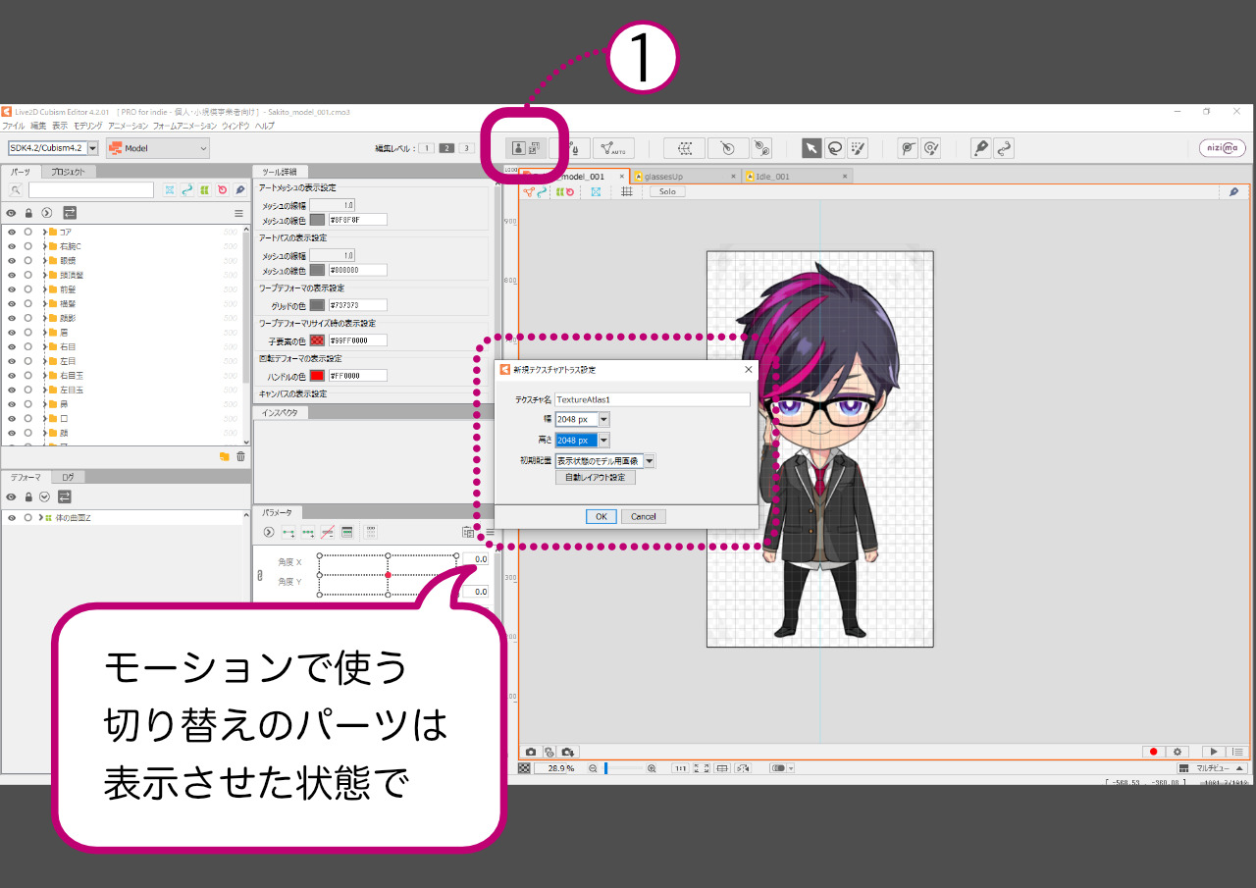The width and height of the screenshot is (1256, 888).
Task: Click the search magnifier icon in Parts panel
Action: click(x=16, y=189)
